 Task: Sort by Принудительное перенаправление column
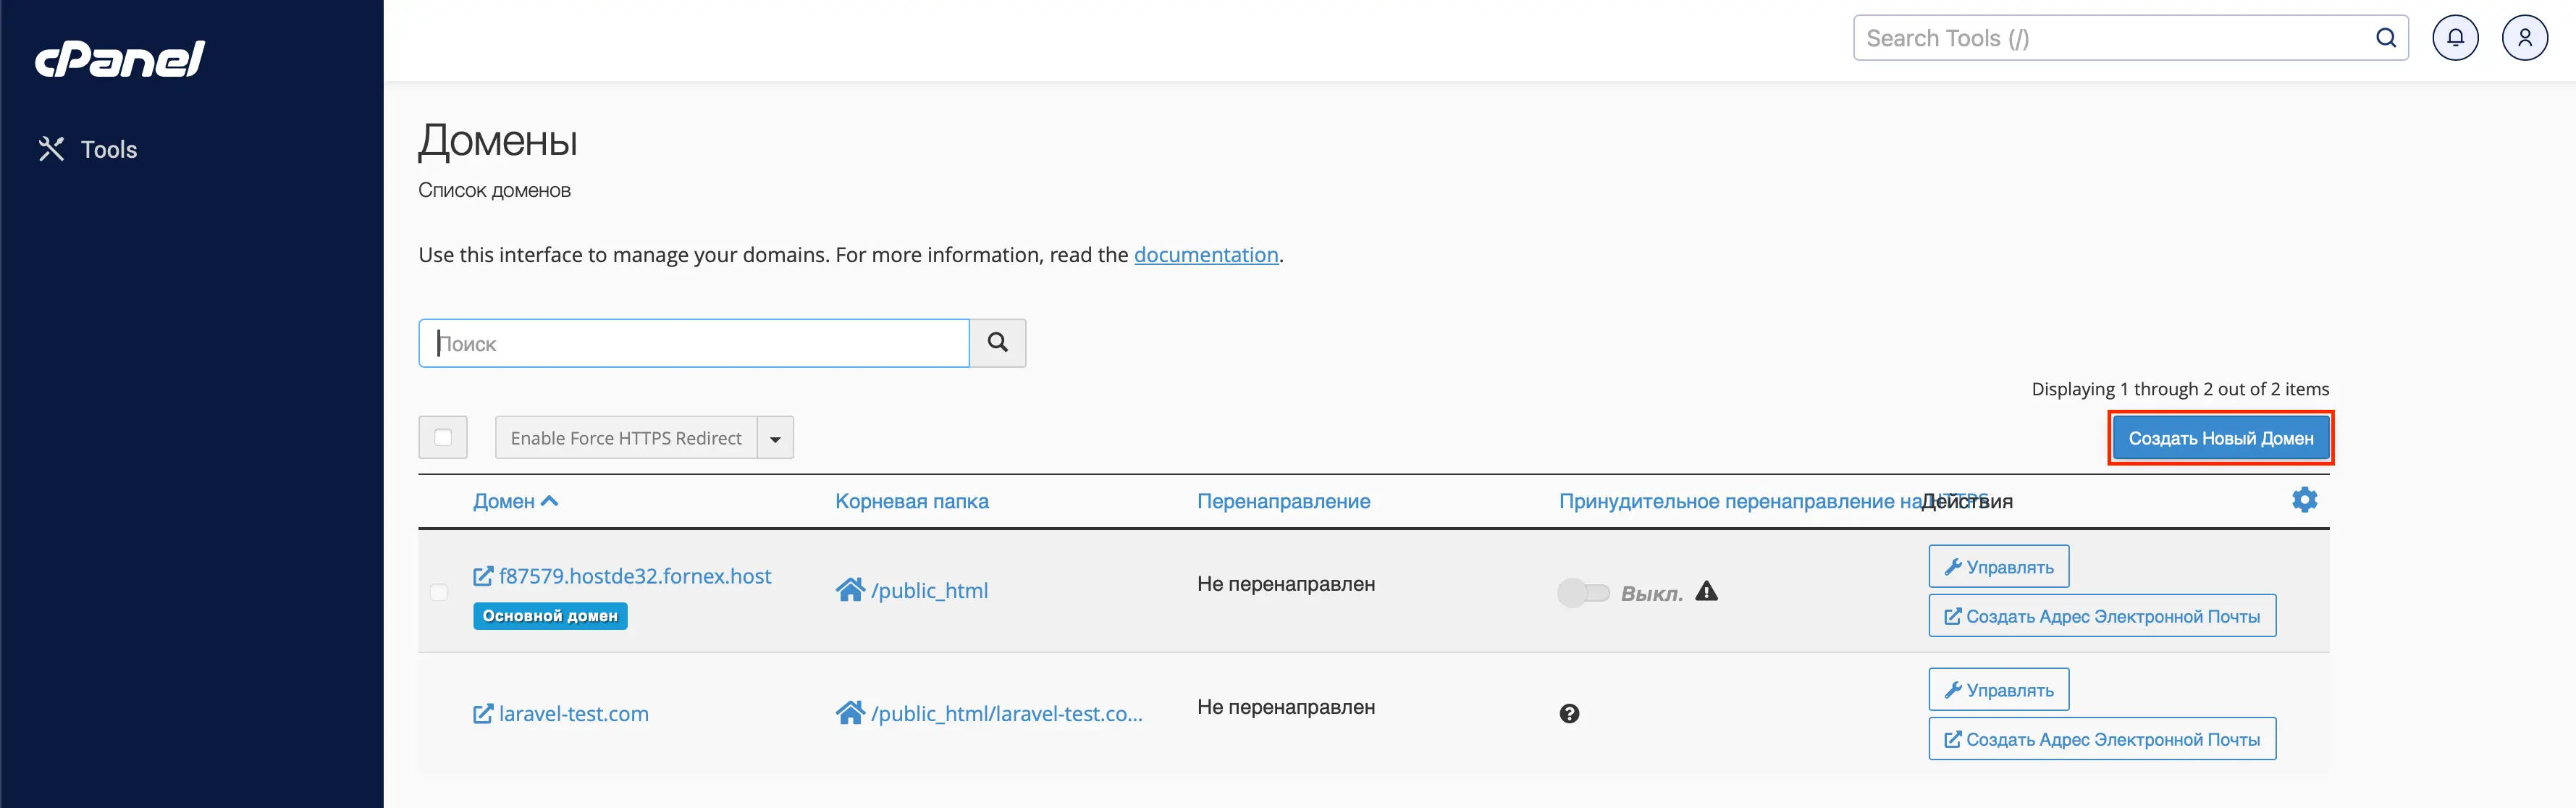(1739, 501)
